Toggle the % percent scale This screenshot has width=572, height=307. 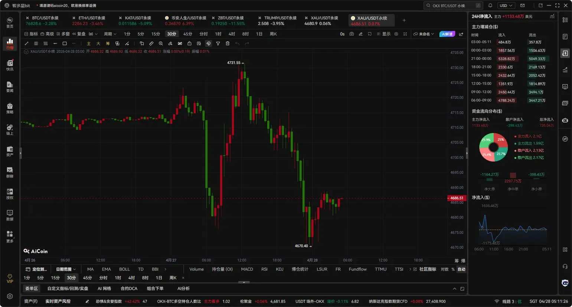(x=453, y=269)
